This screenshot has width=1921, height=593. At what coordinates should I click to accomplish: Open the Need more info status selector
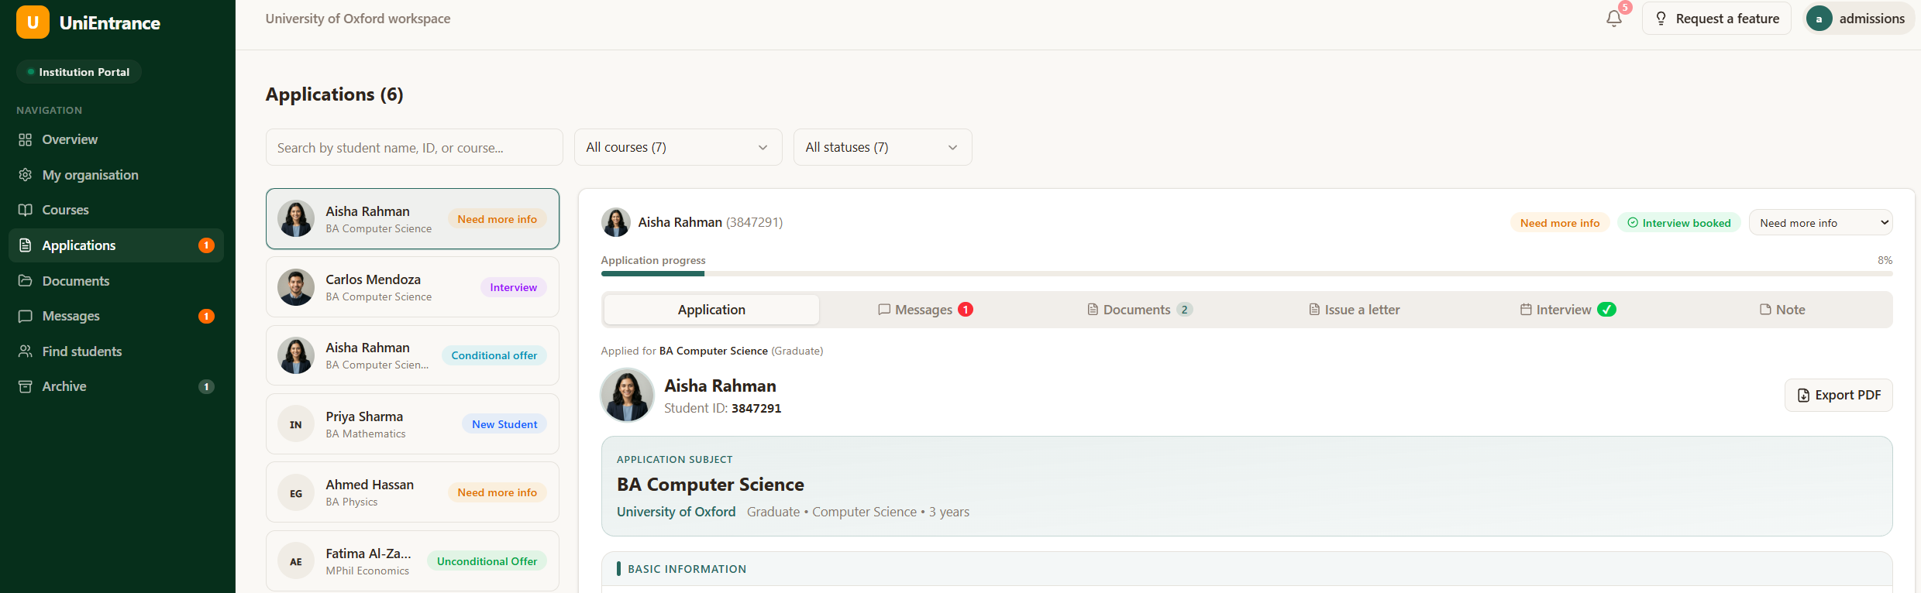tap(1821, 223)
